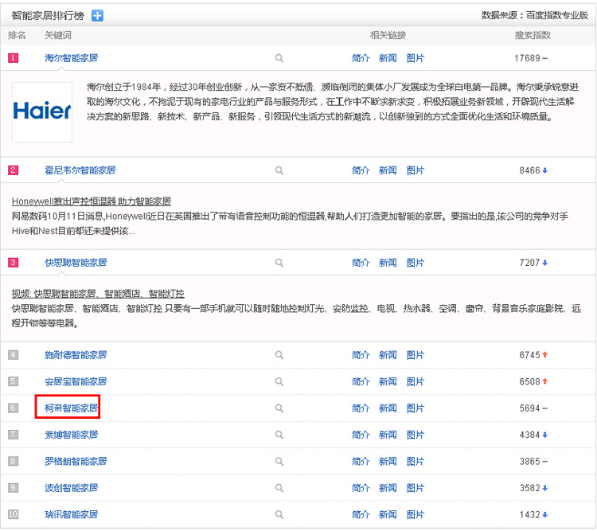Click 图片 in the 柯帝智能家居 row

(x=416, y=408)
